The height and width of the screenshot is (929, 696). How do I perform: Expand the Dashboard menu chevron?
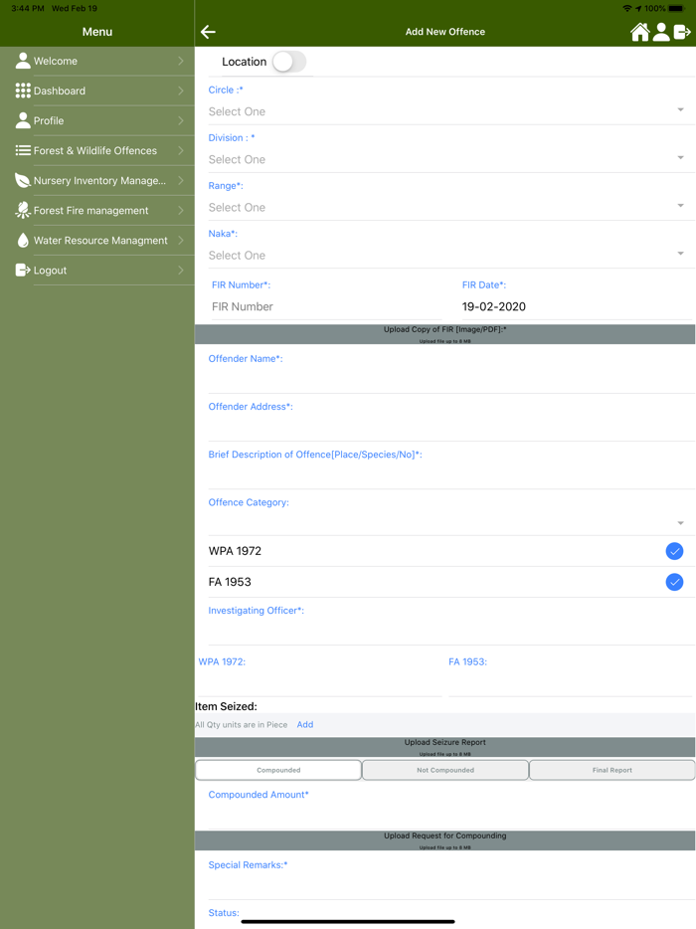(181, 91)
